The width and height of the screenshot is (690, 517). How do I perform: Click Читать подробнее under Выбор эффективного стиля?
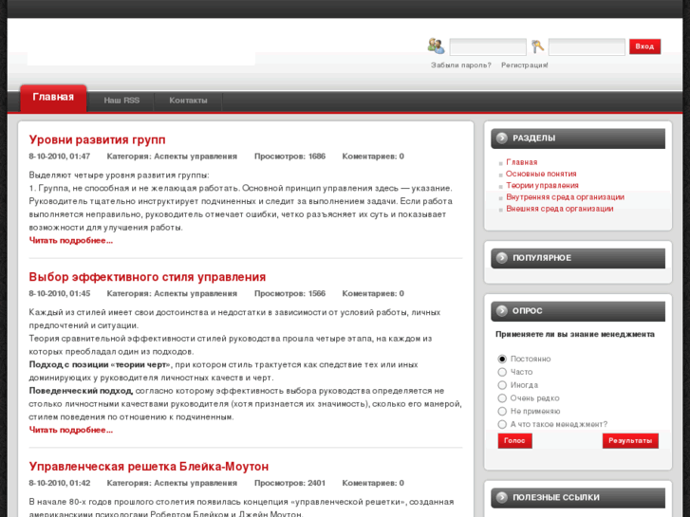71,430
